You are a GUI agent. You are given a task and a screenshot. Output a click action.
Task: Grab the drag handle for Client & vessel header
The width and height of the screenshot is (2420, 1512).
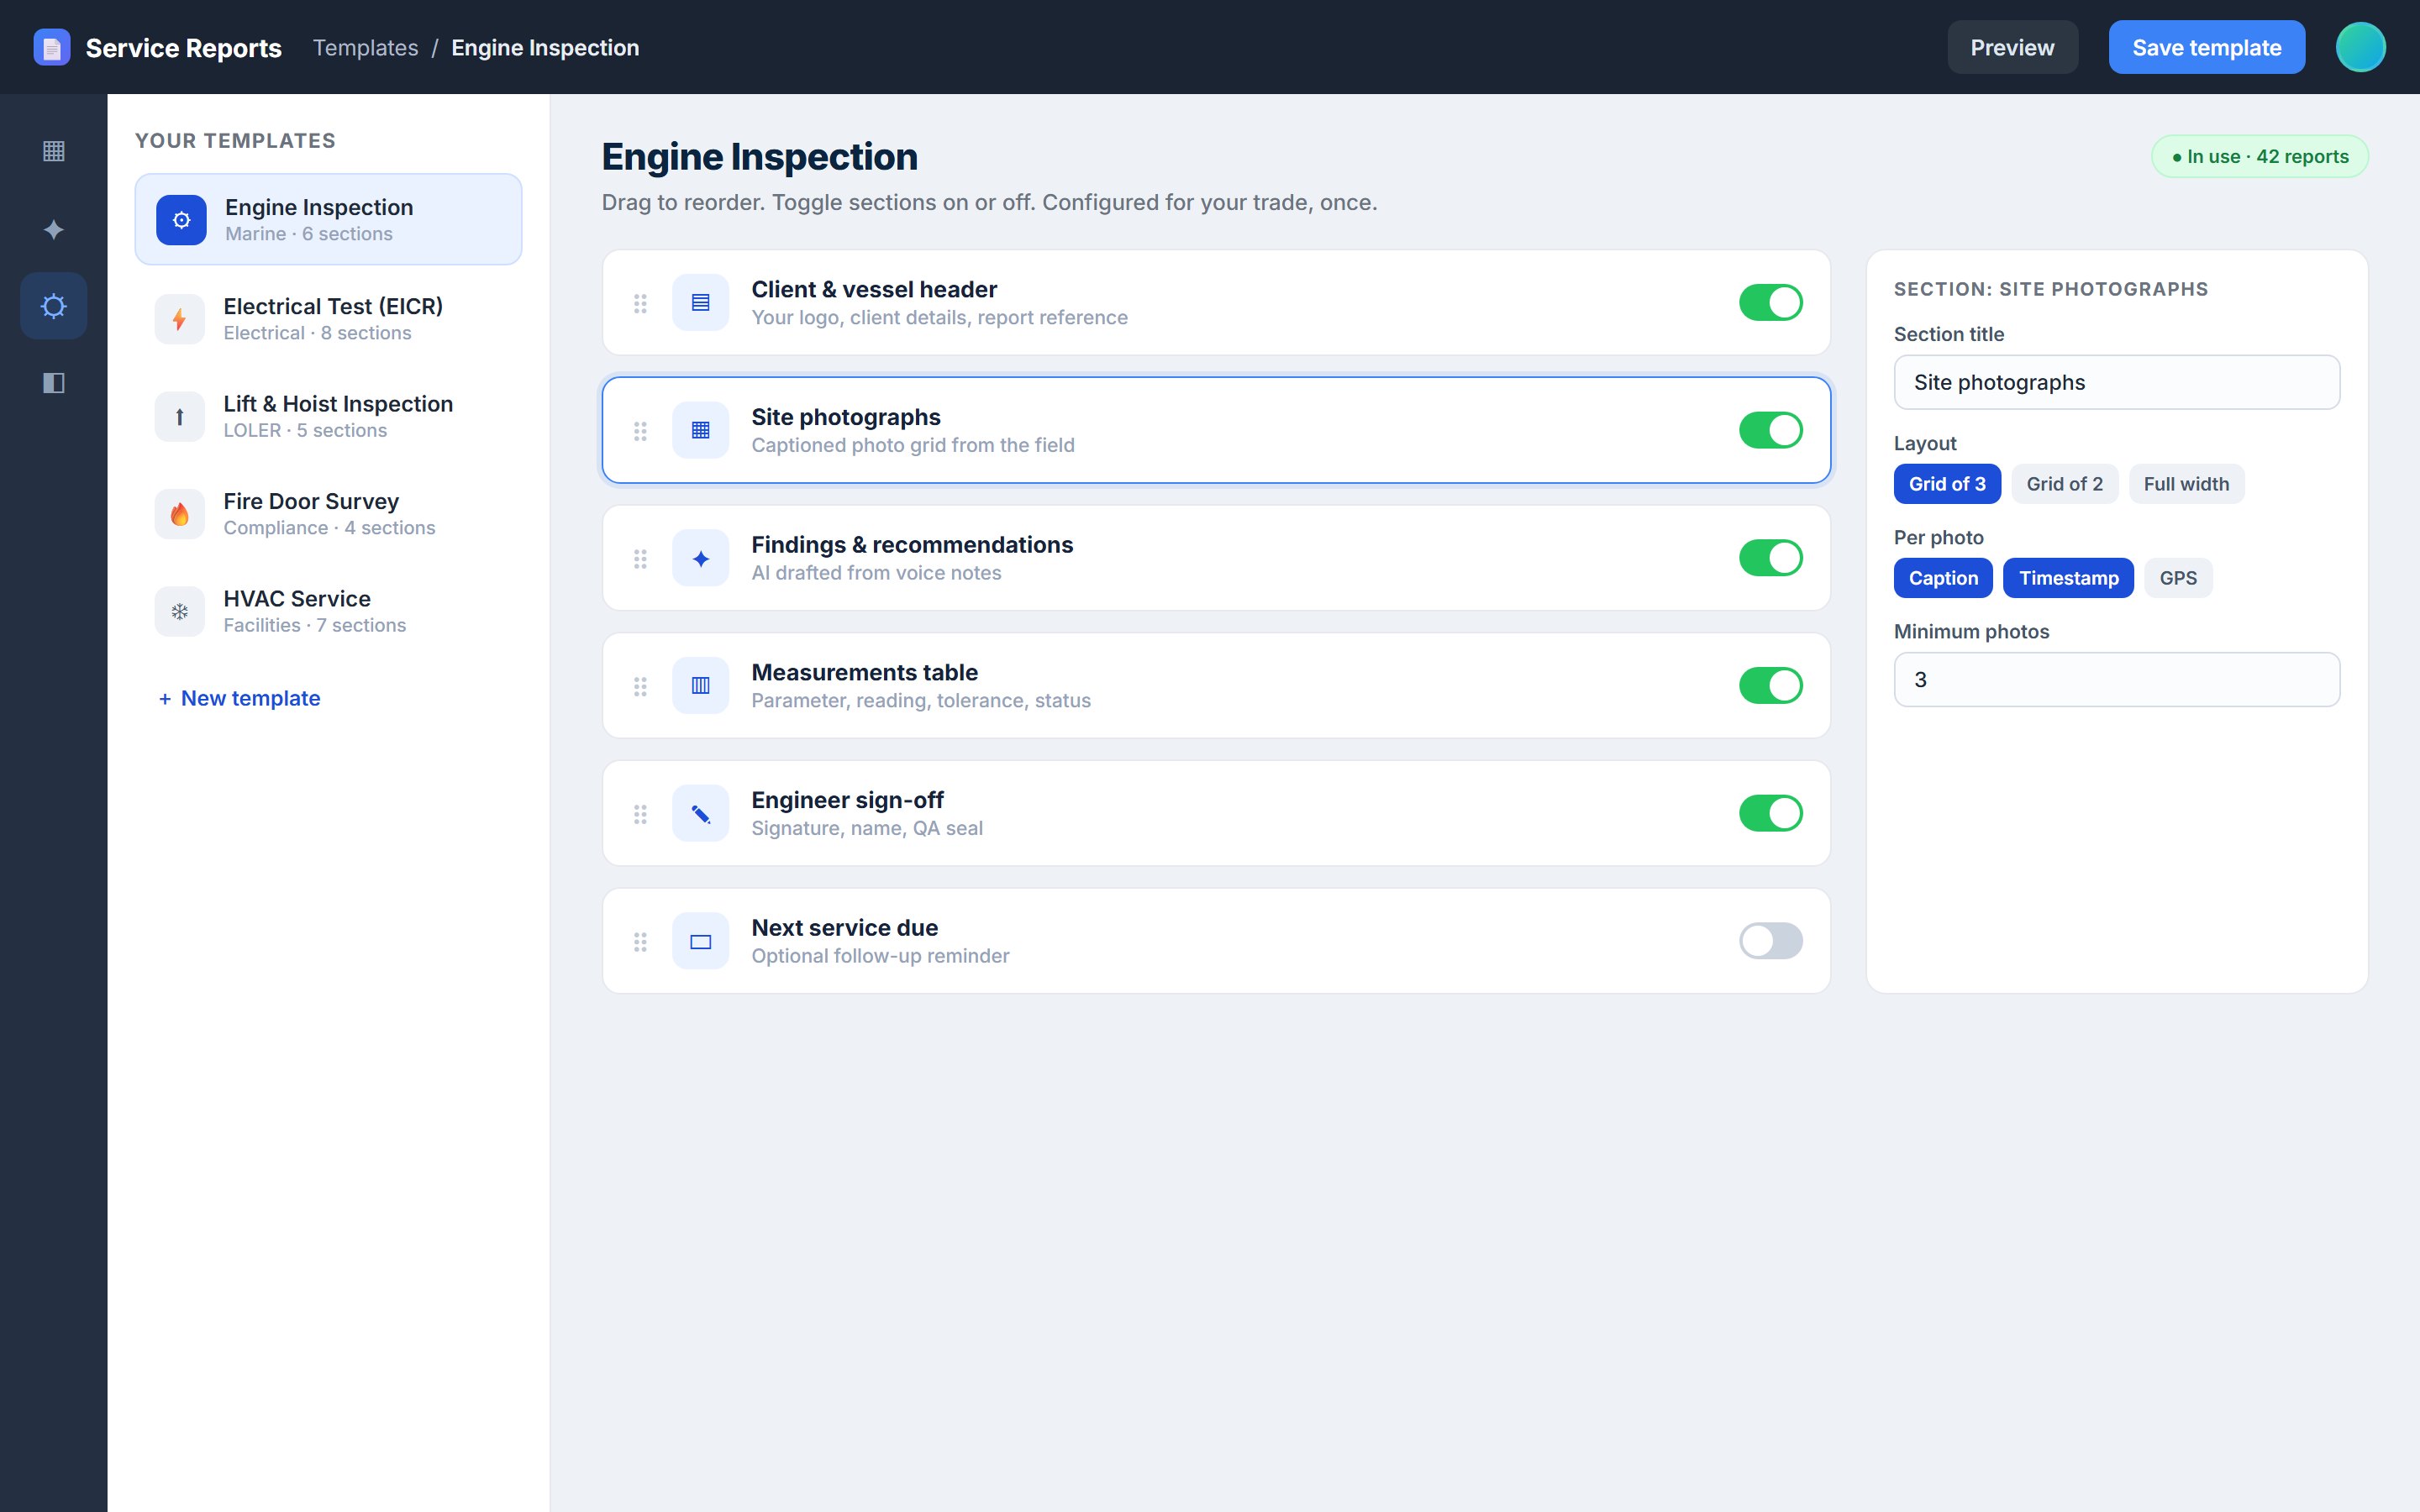pyautogui.click(x=640, y=303)
